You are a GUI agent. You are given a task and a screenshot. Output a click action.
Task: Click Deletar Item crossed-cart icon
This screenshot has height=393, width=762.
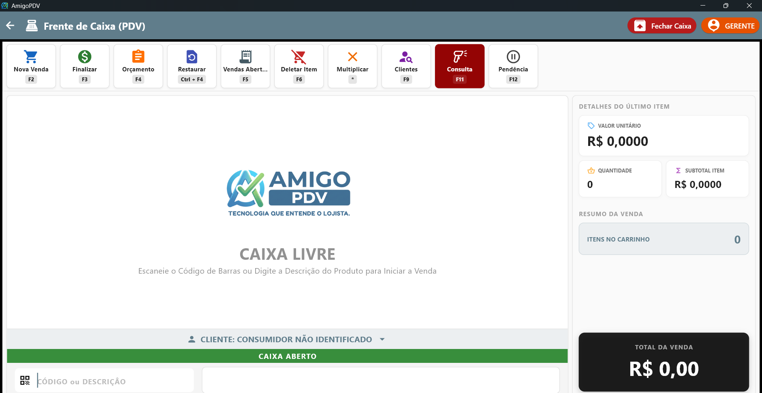pos(299,57)
